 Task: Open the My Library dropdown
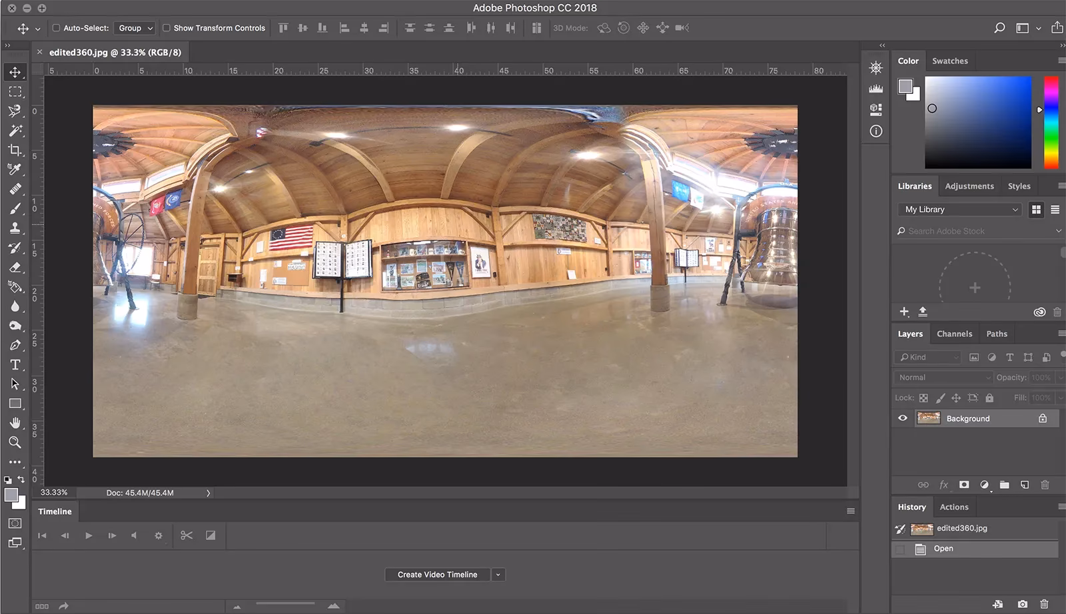tap(959, 209)
